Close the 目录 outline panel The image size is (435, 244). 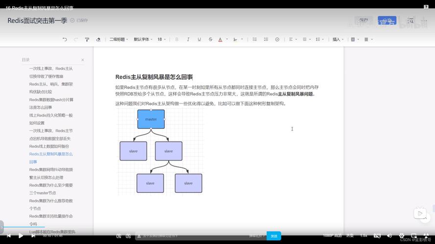(x=83, y=60)
